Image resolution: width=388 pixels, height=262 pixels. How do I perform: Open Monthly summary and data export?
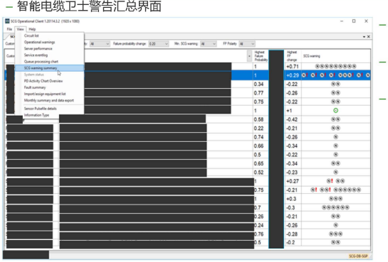pos(50,100)
